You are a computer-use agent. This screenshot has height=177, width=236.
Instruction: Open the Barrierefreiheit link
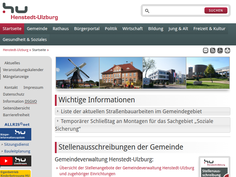[x=16, y=115]
